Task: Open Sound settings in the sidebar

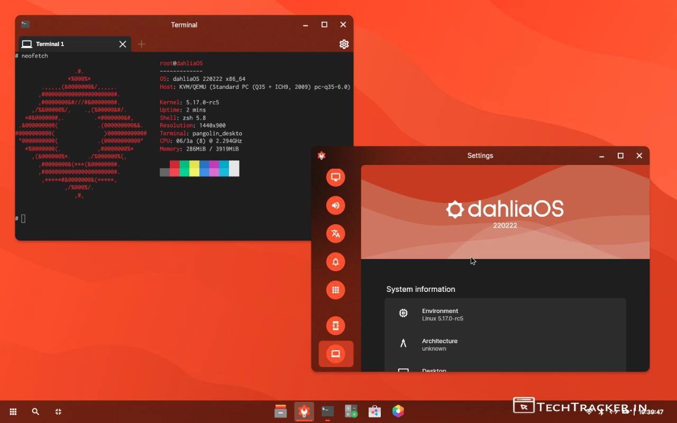Action: 335,205
